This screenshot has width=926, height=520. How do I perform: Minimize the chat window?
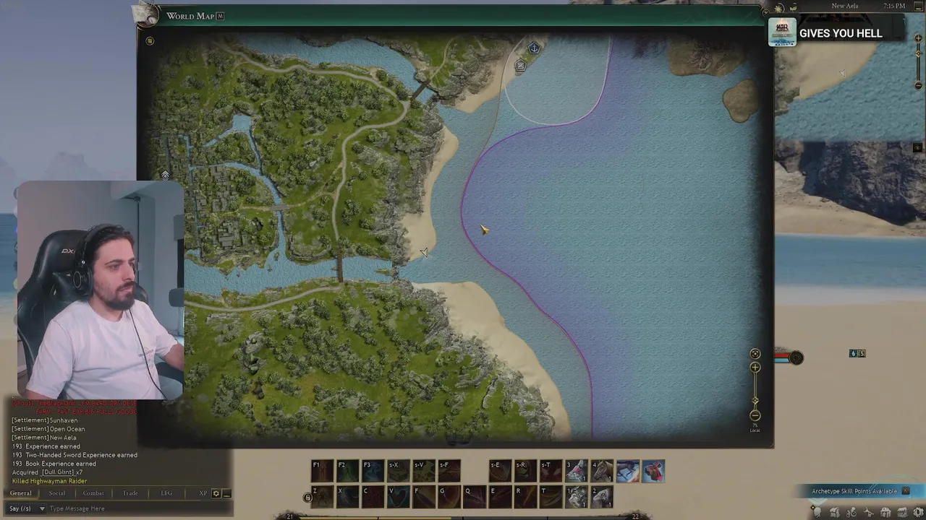click(x=226, y=493)
